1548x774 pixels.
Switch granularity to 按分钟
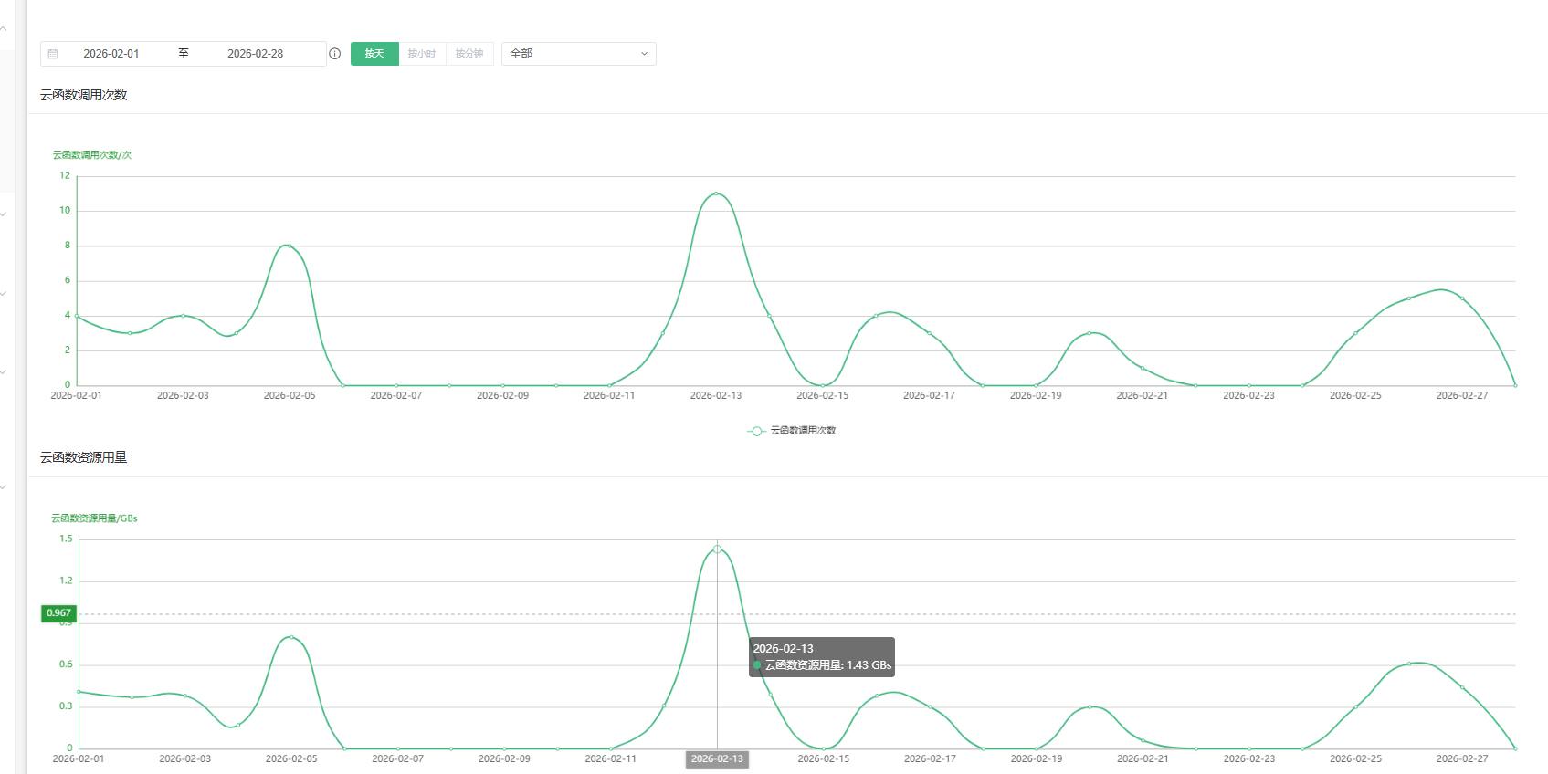(469, 54)
